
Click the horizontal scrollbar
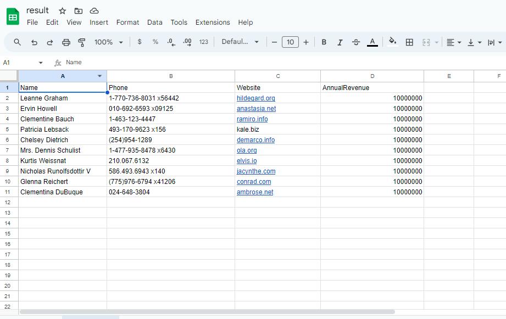point(207,312)
